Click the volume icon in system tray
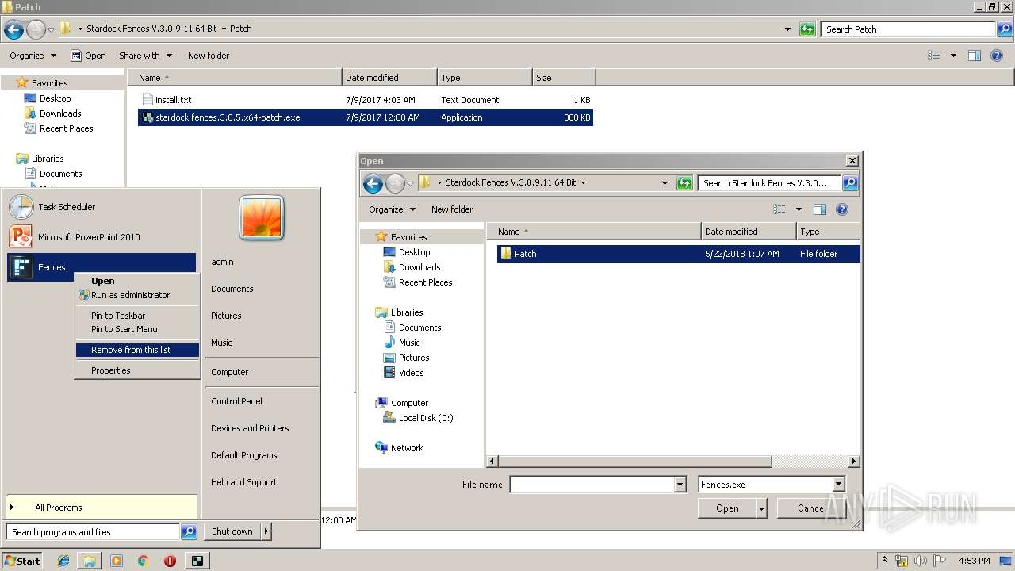The image size is (1015, 571). pos(921,561)
